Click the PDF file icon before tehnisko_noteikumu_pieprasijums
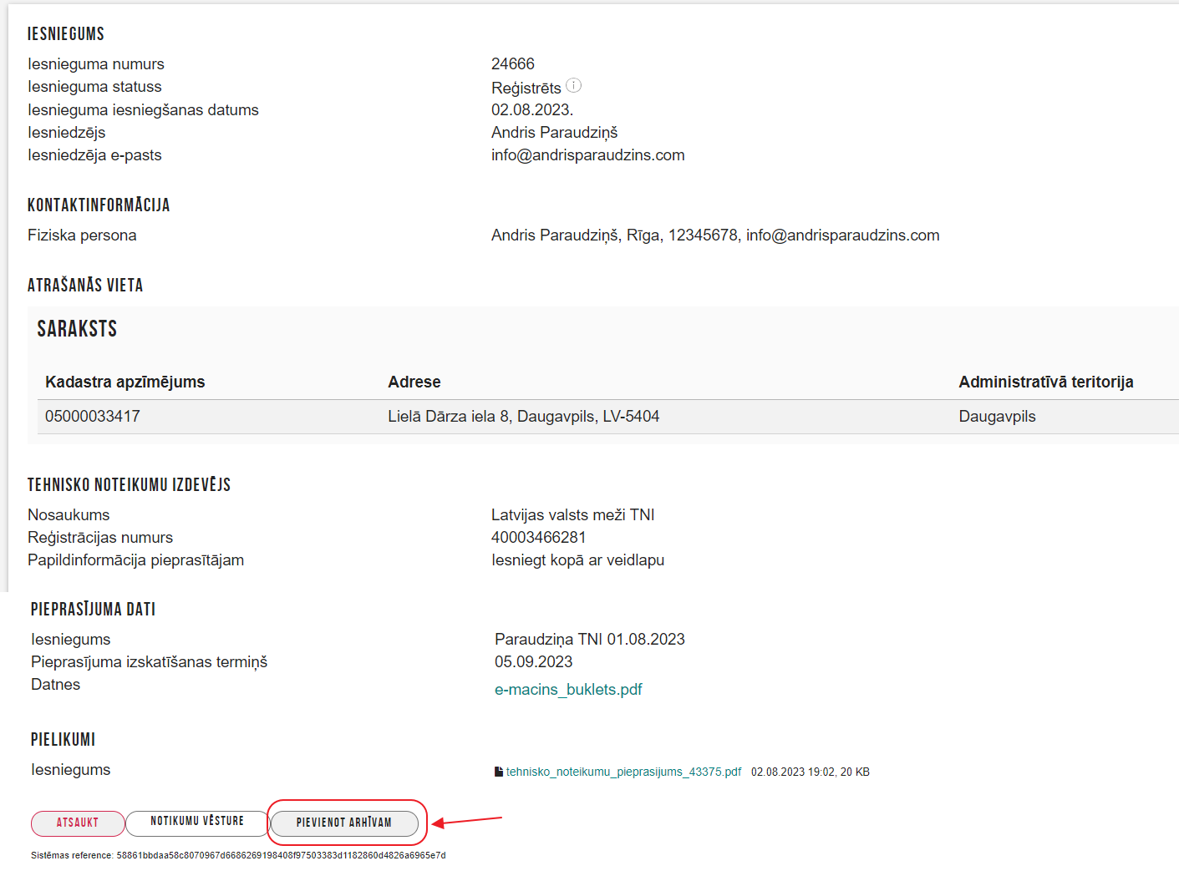 pos(499,772)
